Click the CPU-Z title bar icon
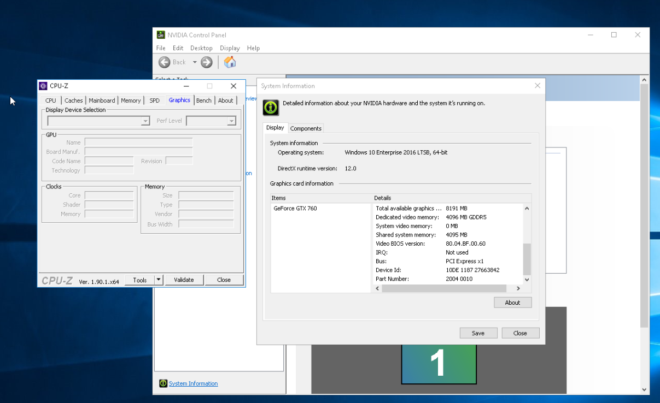This screenshot has height=403, width=660. (43, 86)
